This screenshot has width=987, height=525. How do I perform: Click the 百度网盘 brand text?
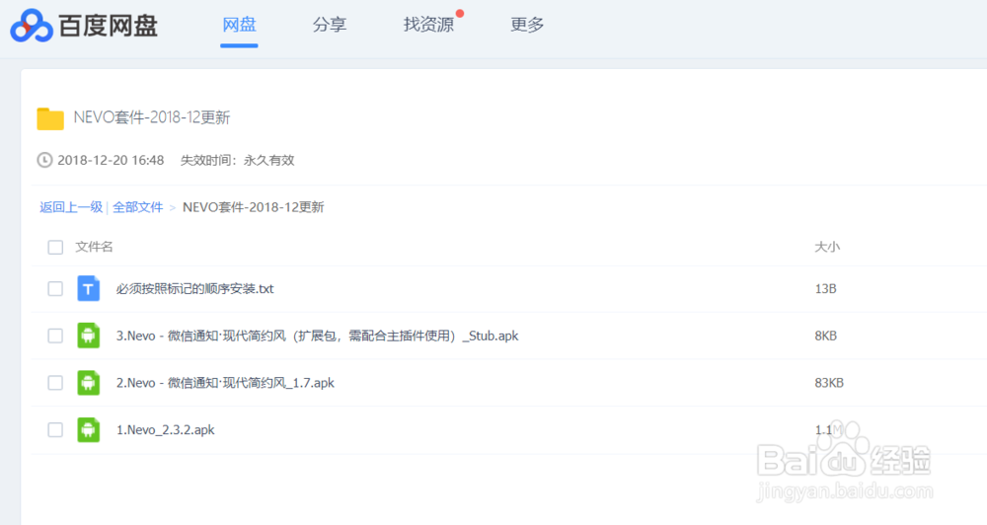[109, 26]
